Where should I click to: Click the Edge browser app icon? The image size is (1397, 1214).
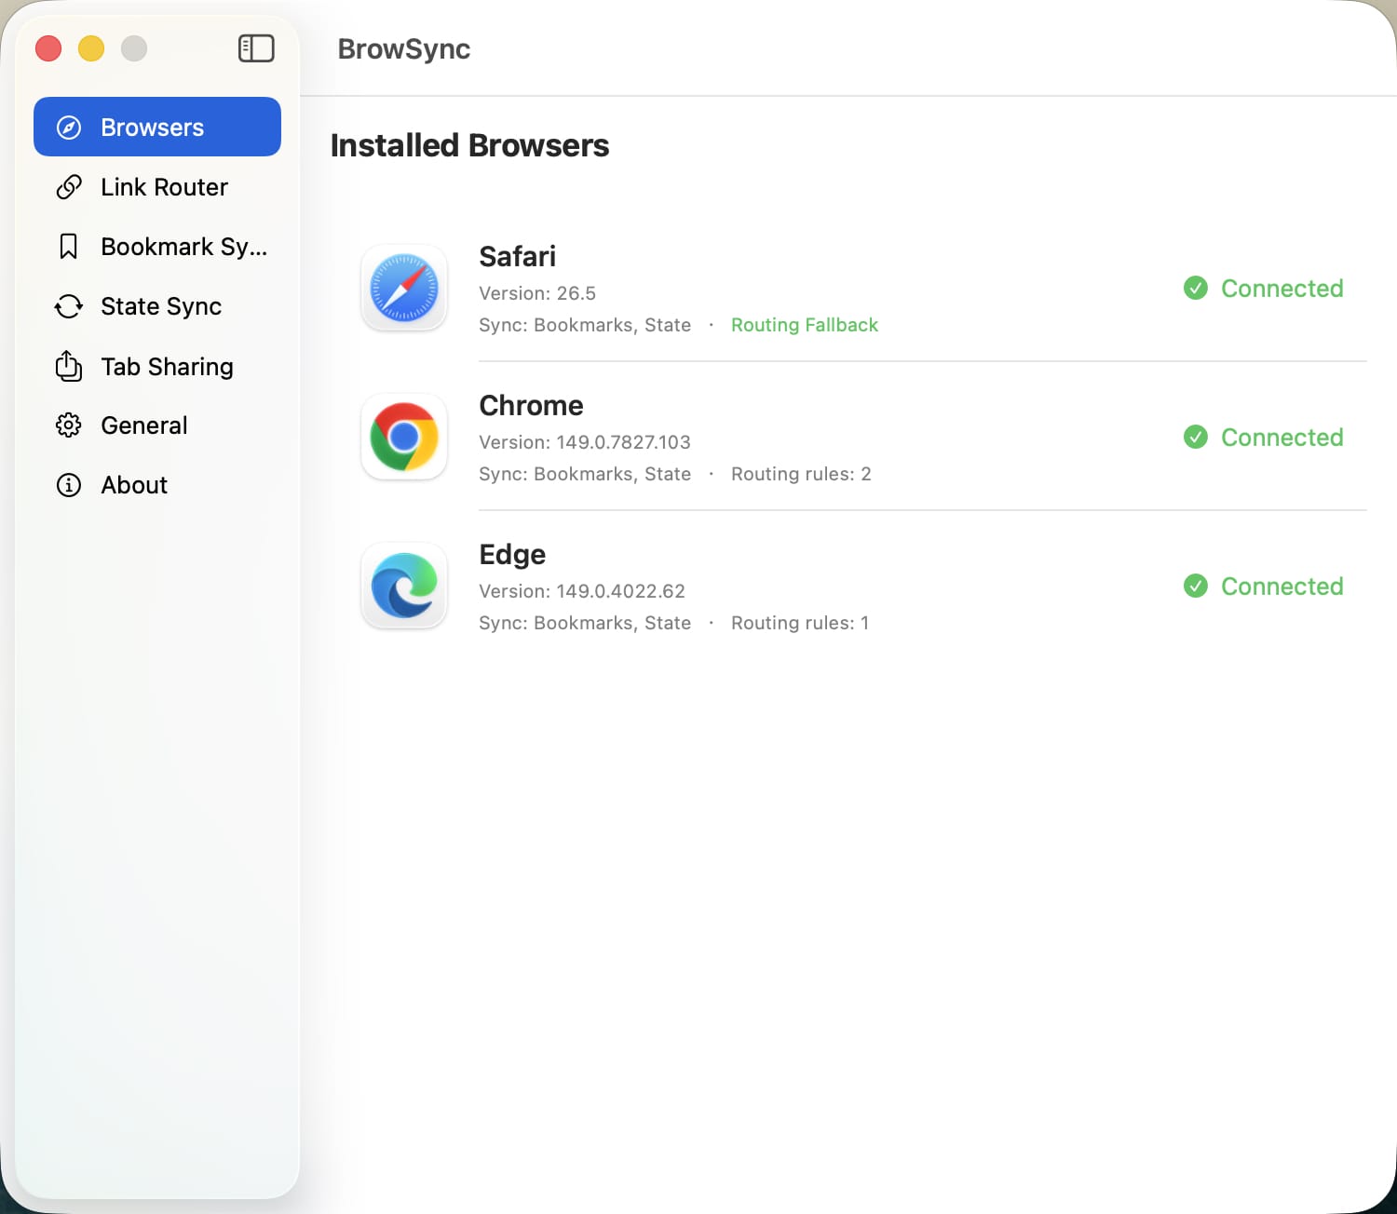(x=404, y=586)
